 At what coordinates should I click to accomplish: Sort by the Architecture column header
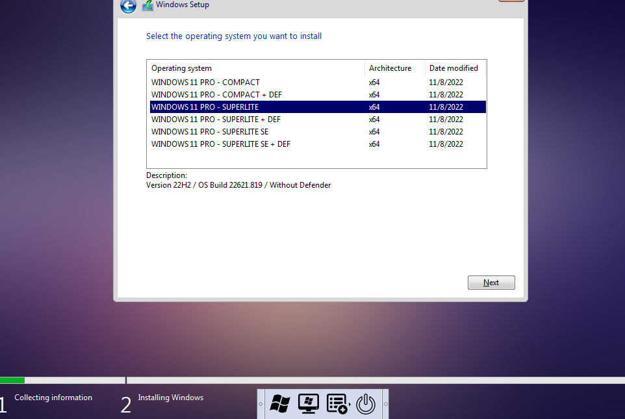(394, 68)
